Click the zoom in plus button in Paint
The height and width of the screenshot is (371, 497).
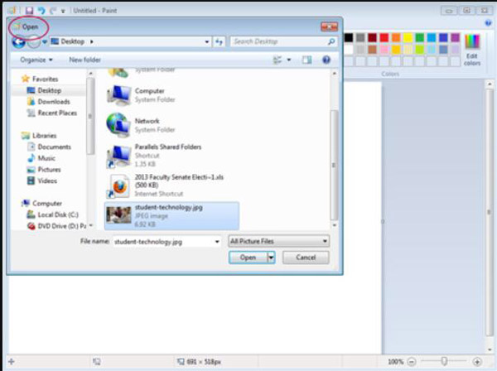pyautogui.click(x=477, y=362)
